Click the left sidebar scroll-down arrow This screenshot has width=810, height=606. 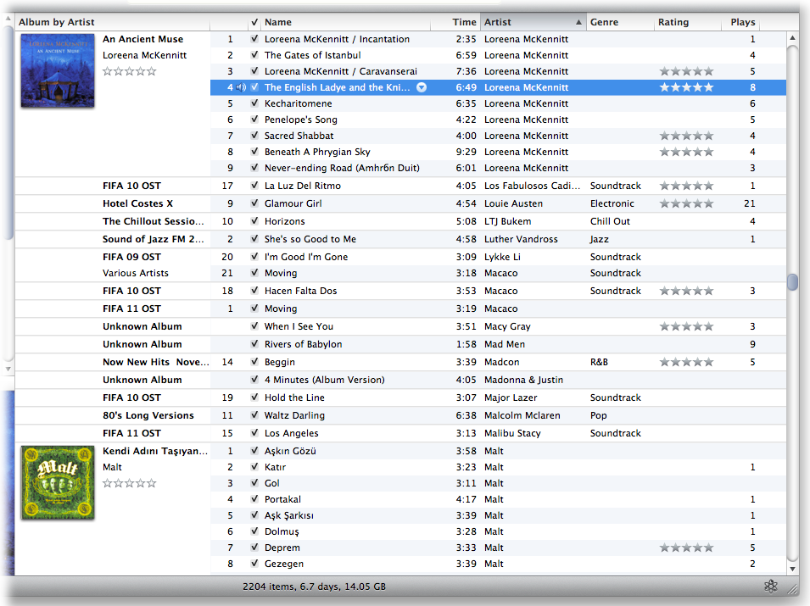pos(8,369)
